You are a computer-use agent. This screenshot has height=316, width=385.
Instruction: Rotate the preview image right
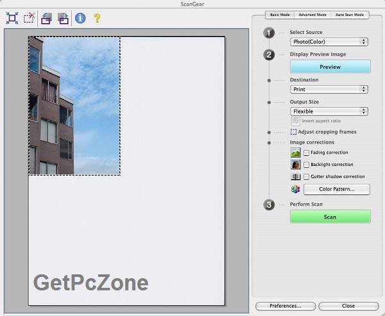click(x=63, y=19)
